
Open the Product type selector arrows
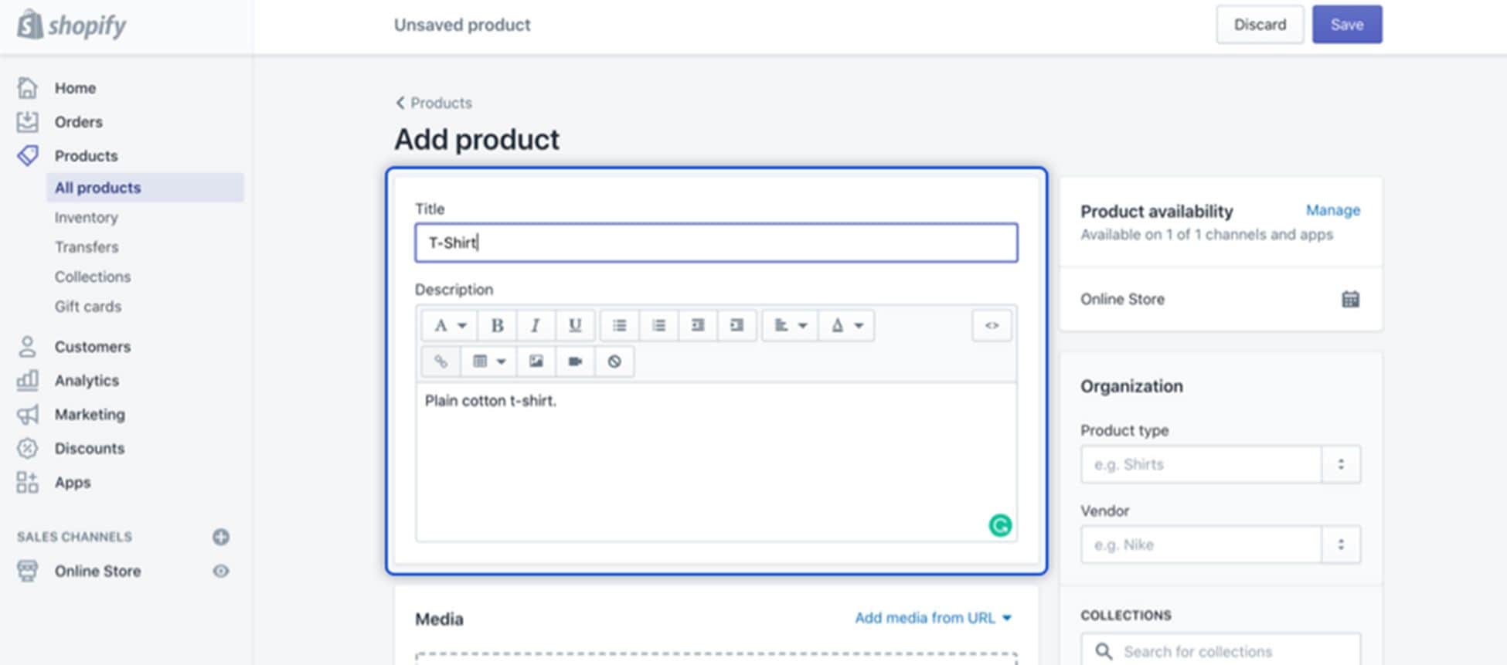pyautogui.click(x=1341, y=464)
